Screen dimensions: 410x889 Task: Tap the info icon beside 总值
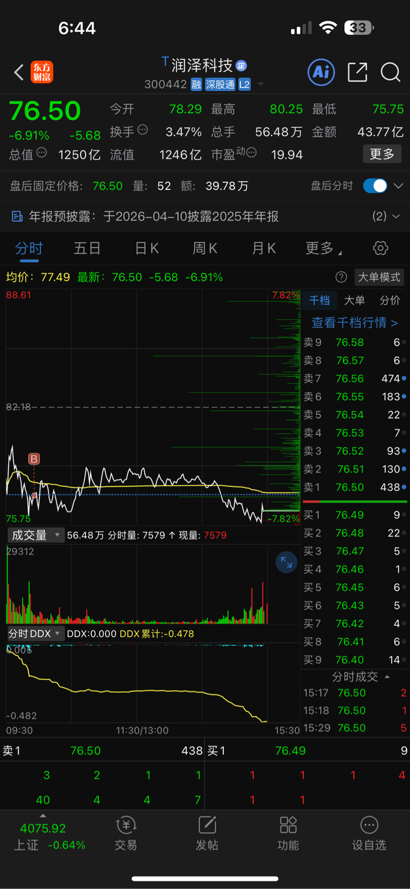[42, 153]
